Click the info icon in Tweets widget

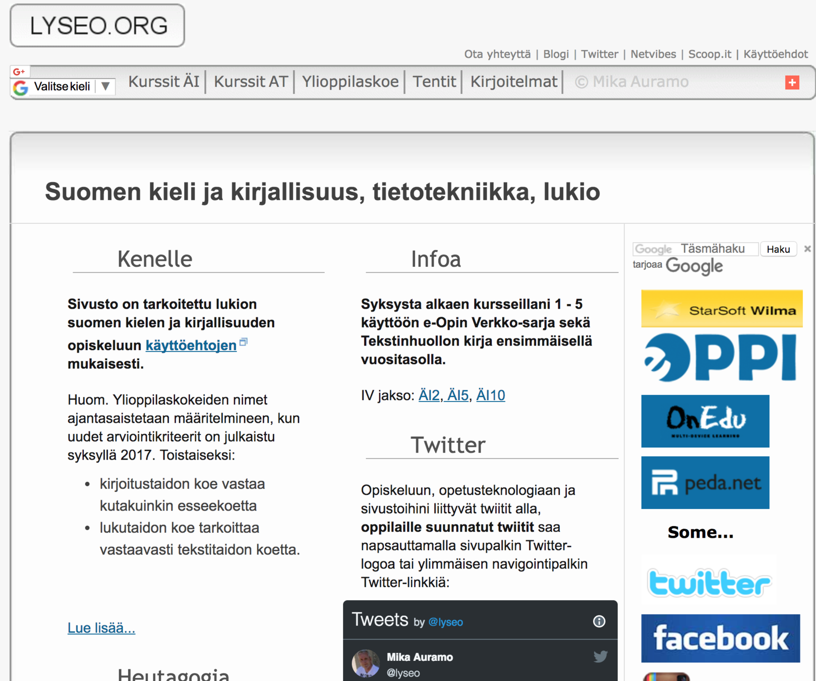pyautogui.click(x=599, y=621)
